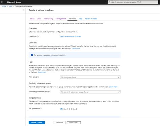This screenshot has height=126, width=160.
Task: Click the Host group info icon
Action: (x=38, y=77)
